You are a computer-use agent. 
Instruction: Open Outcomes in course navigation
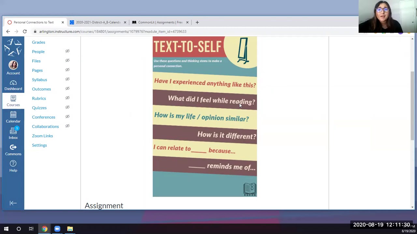pos(41,89)
